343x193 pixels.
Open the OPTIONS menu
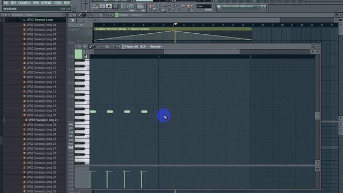click(47, 3)
